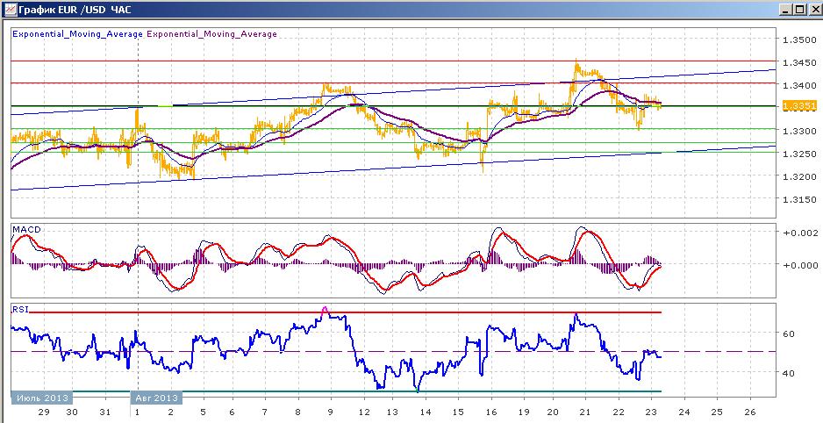The height and width of the screenshot is (423, 823).
Task: Click the 1.3500 price axis label
Action: coord(798,39)
